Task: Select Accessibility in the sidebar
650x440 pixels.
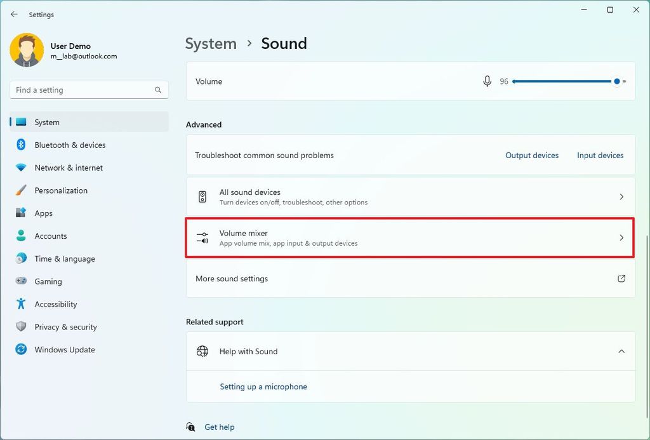Action: click(55, 304)
